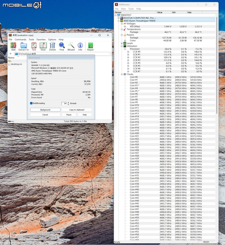Click the Cancel button in Benchmark
The width and height of the screenshot is (225, 245).
[45, 114]
